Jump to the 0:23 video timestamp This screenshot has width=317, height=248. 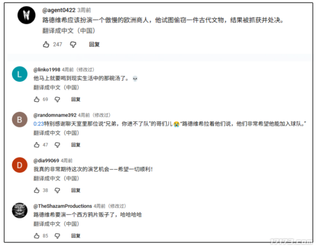click(39, 124)
